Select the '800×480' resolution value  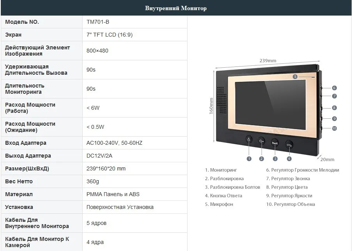[97, 51]
